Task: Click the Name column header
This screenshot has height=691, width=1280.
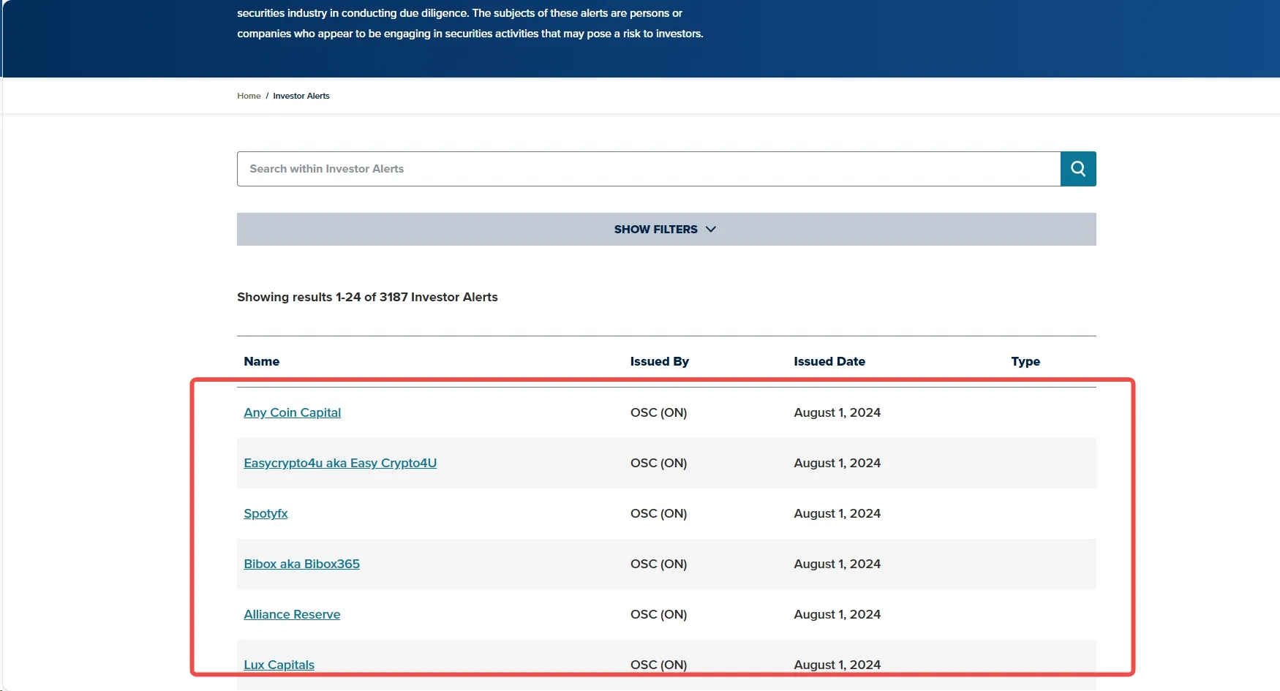Action: coord(262,361)
